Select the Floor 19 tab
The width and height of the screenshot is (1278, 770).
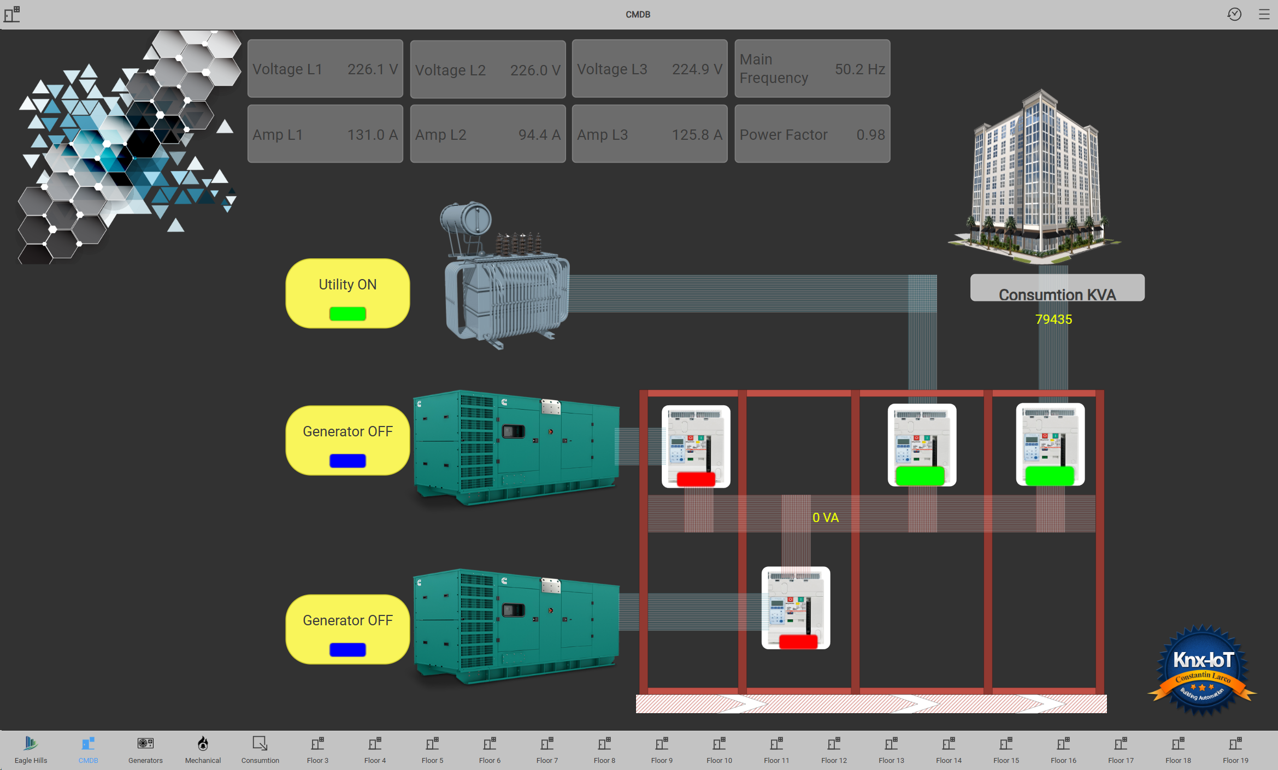coord(1235,749)
